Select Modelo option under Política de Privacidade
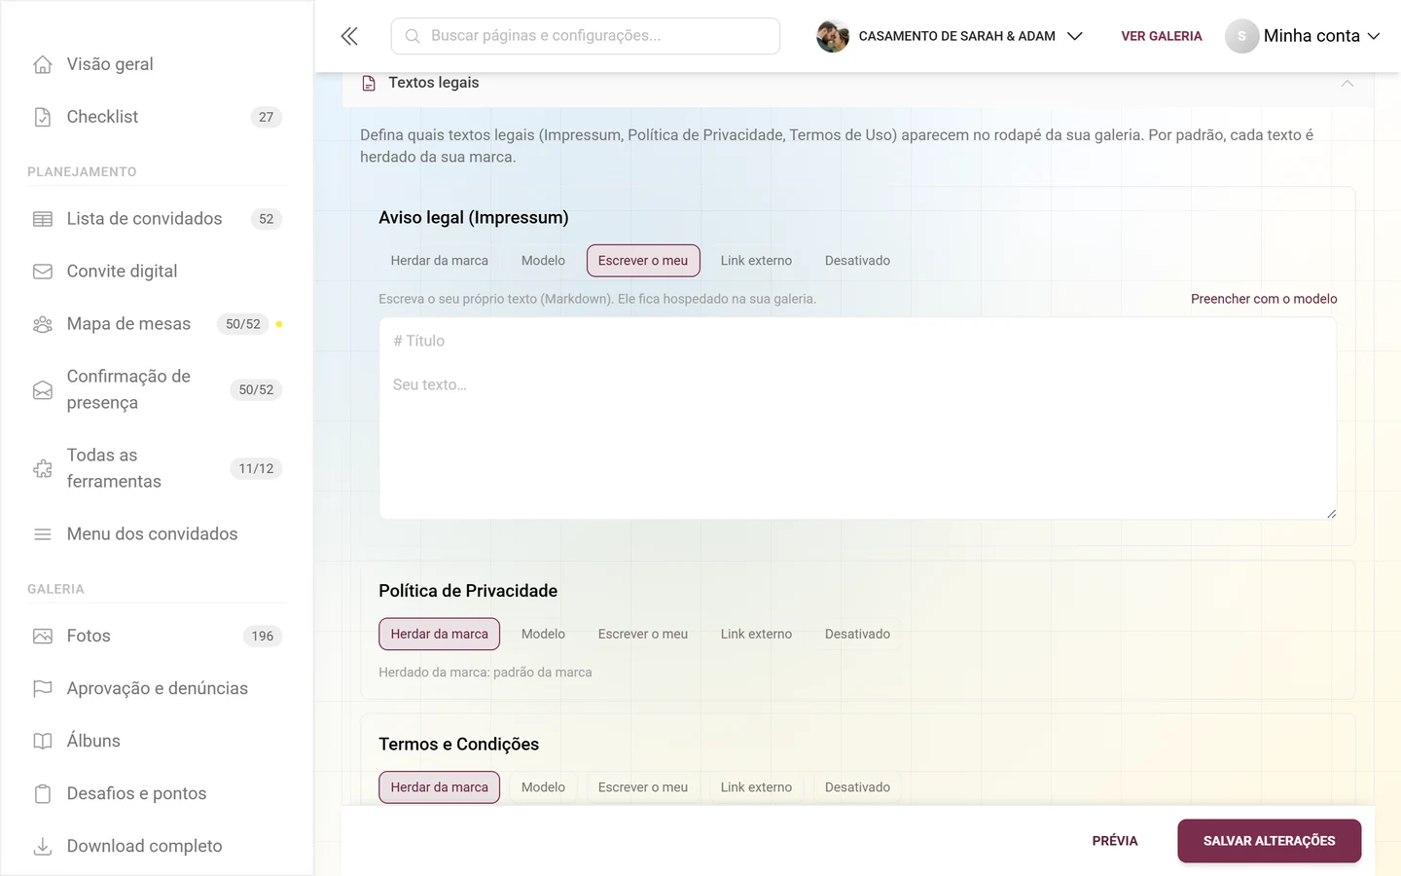Image resolution: width=1401 pixels, height=876 pixels. (543, 634)
